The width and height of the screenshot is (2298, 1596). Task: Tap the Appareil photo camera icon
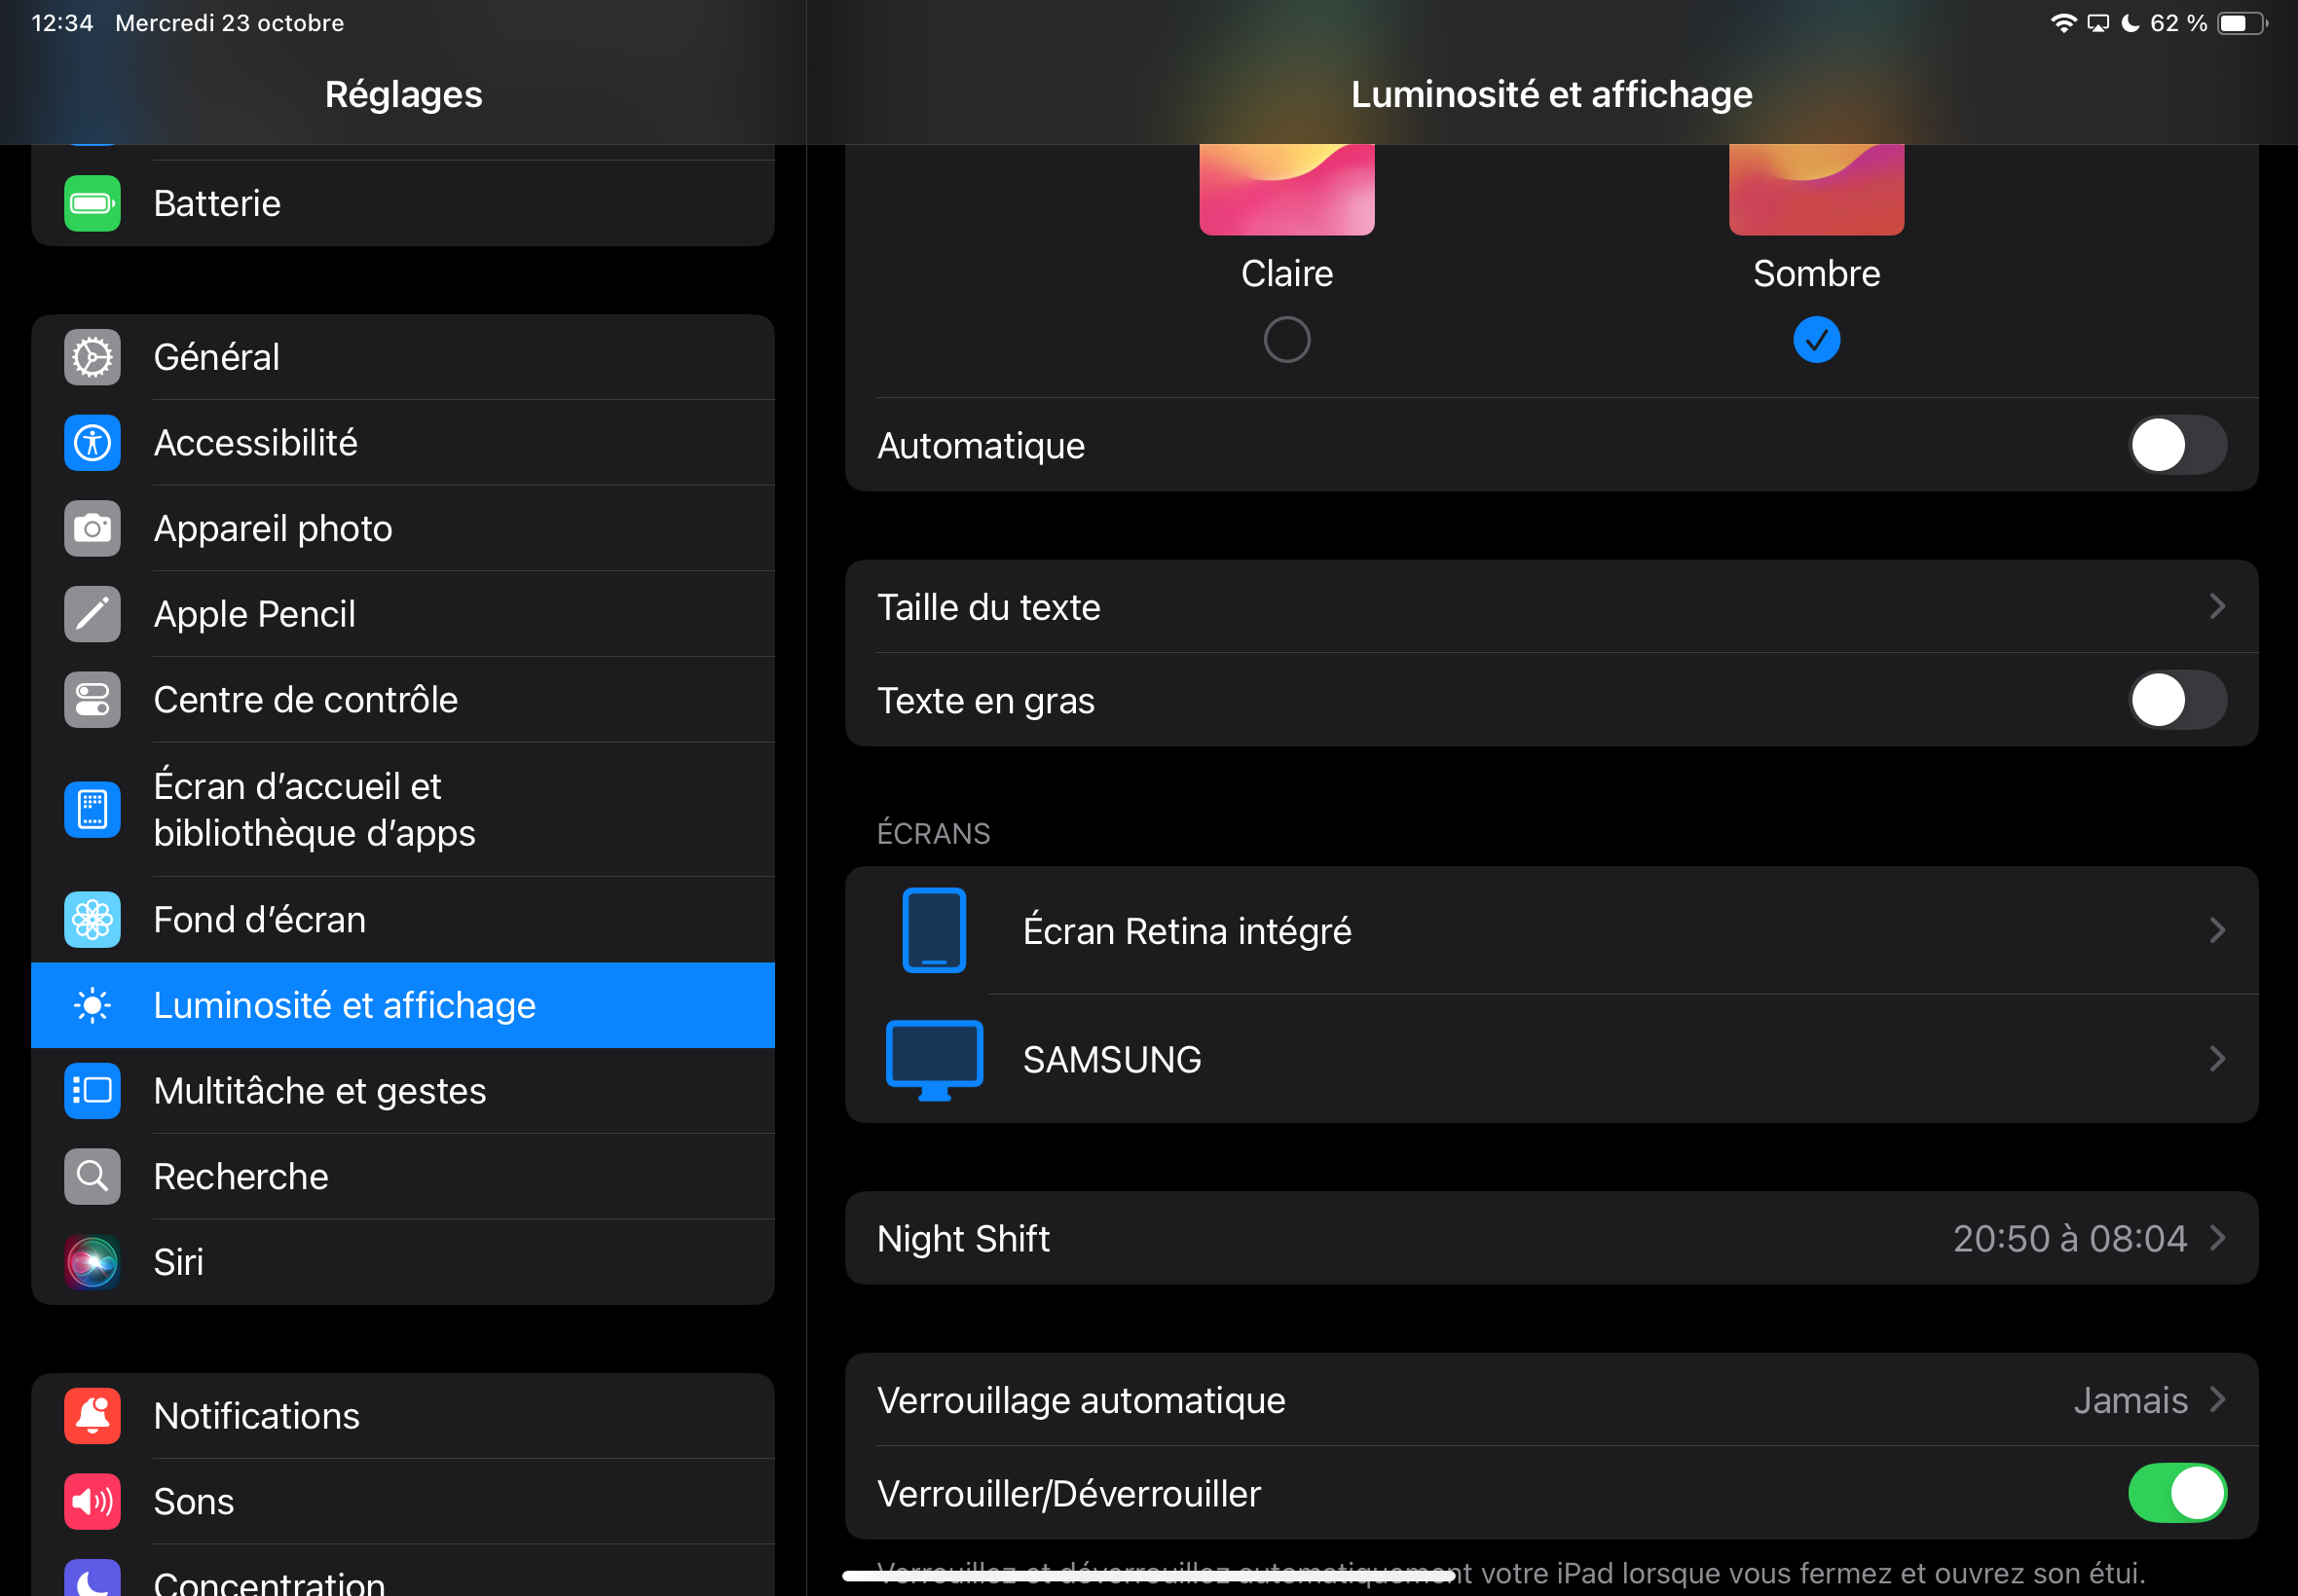click(93, 528)
